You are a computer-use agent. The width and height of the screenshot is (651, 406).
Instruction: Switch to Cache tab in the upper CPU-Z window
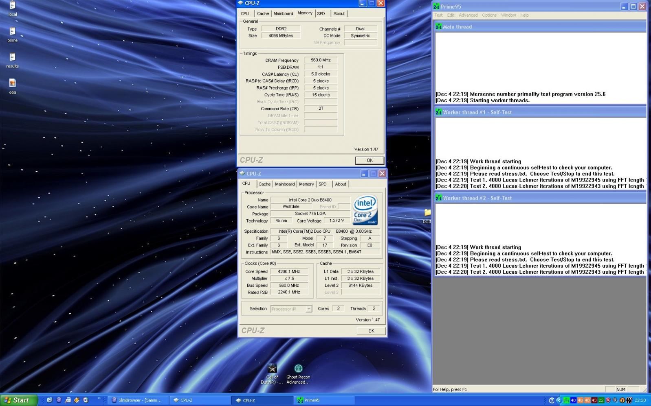263,13
